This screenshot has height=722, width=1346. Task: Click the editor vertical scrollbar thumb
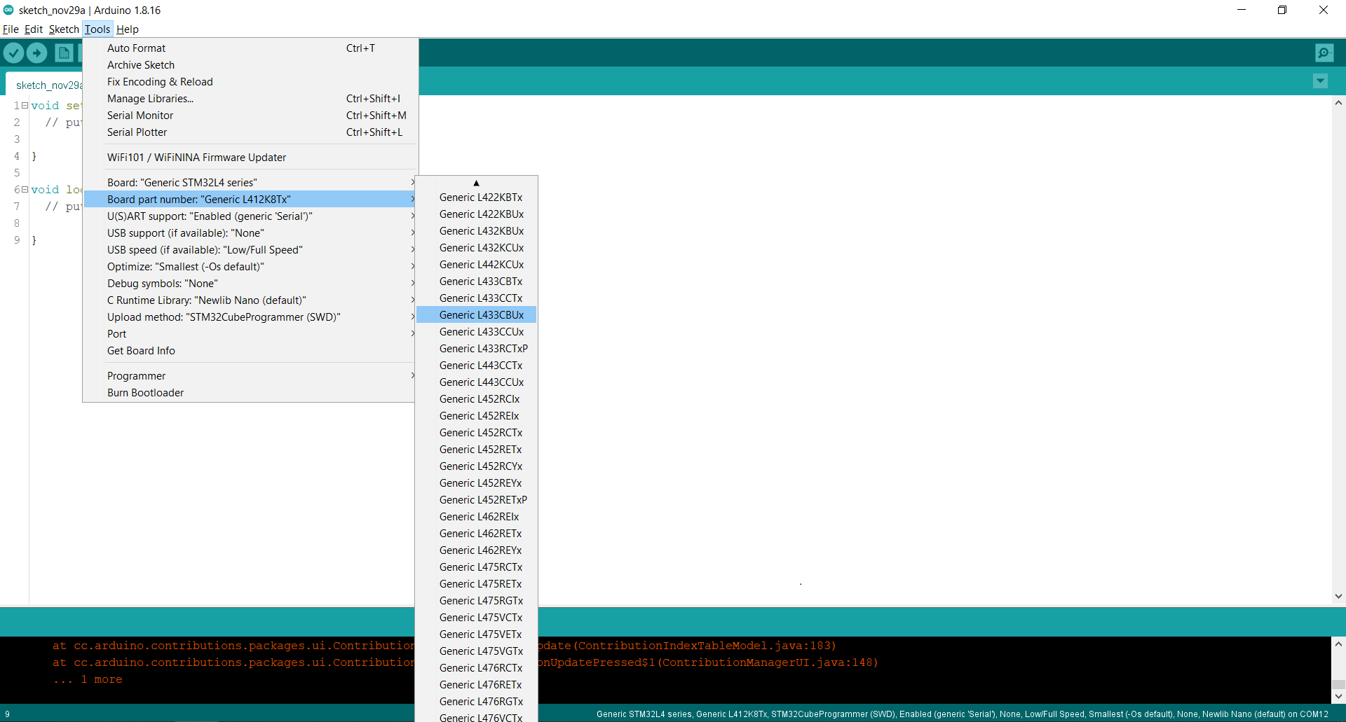(1338, 350)
